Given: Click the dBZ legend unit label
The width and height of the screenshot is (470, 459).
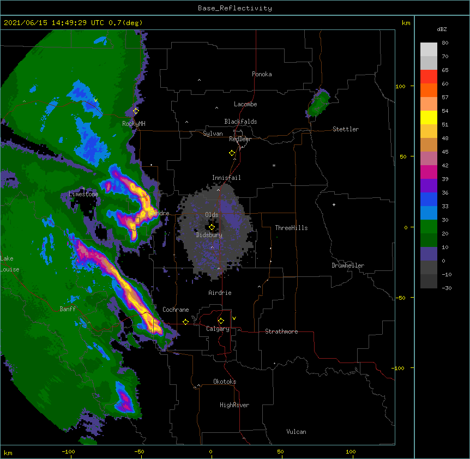Looking at the screenshot, I should [442, 29].
